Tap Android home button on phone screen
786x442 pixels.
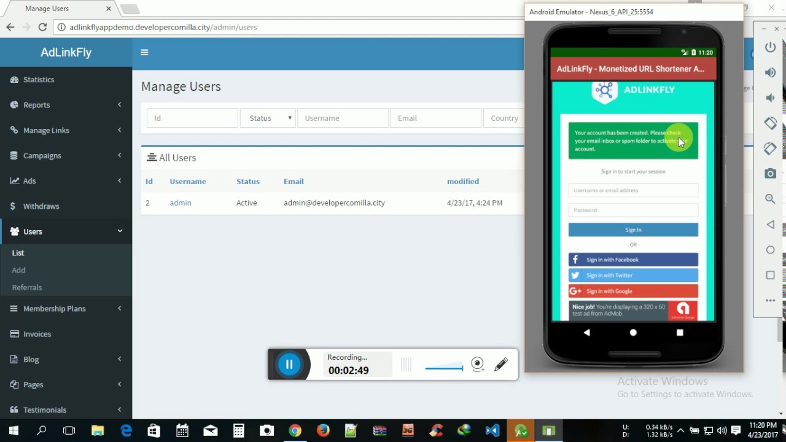pyautogui.click(x=633, y=332)
